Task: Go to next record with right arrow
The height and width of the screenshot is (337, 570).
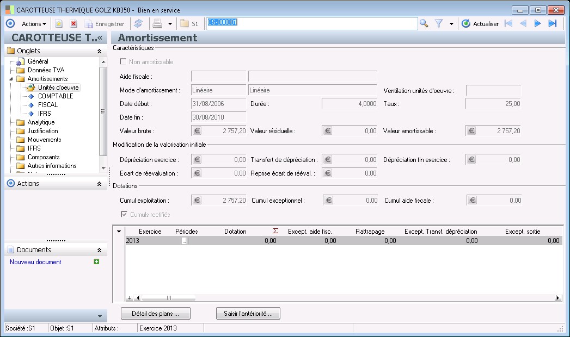Action: pos(537,24)
